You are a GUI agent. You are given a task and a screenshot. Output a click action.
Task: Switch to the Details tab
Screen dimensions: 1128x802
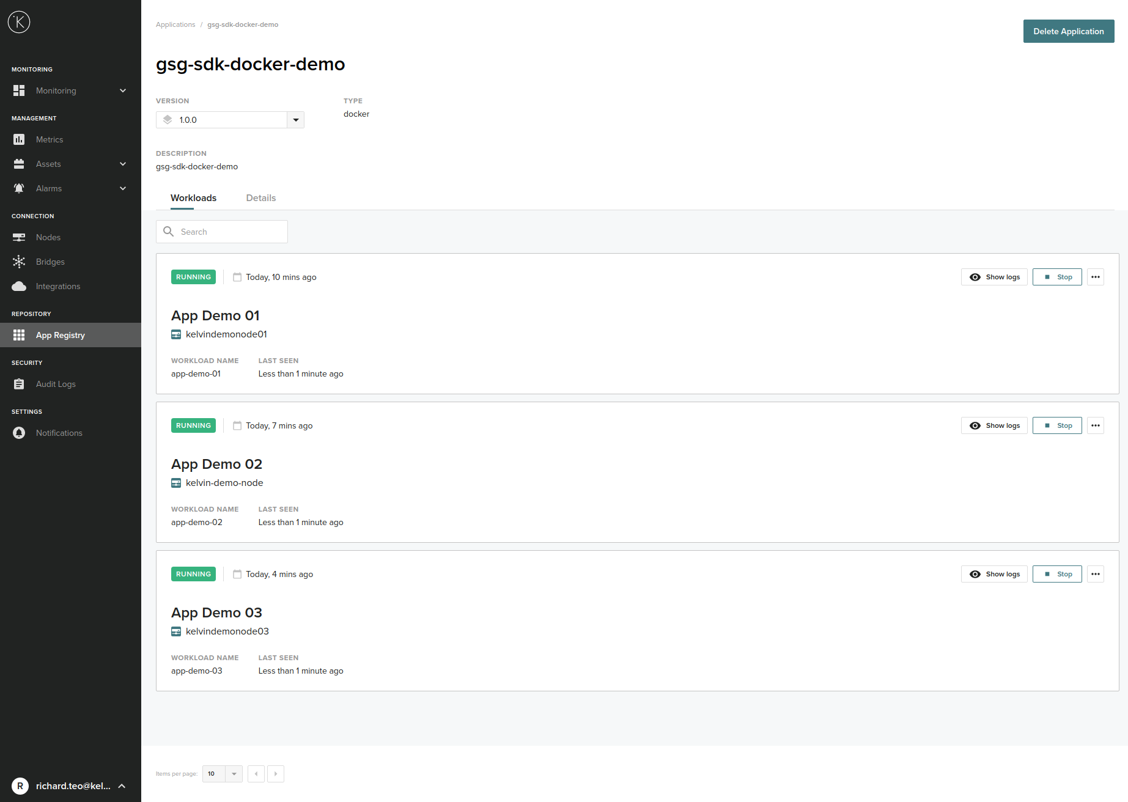click(x=260, y=198)
